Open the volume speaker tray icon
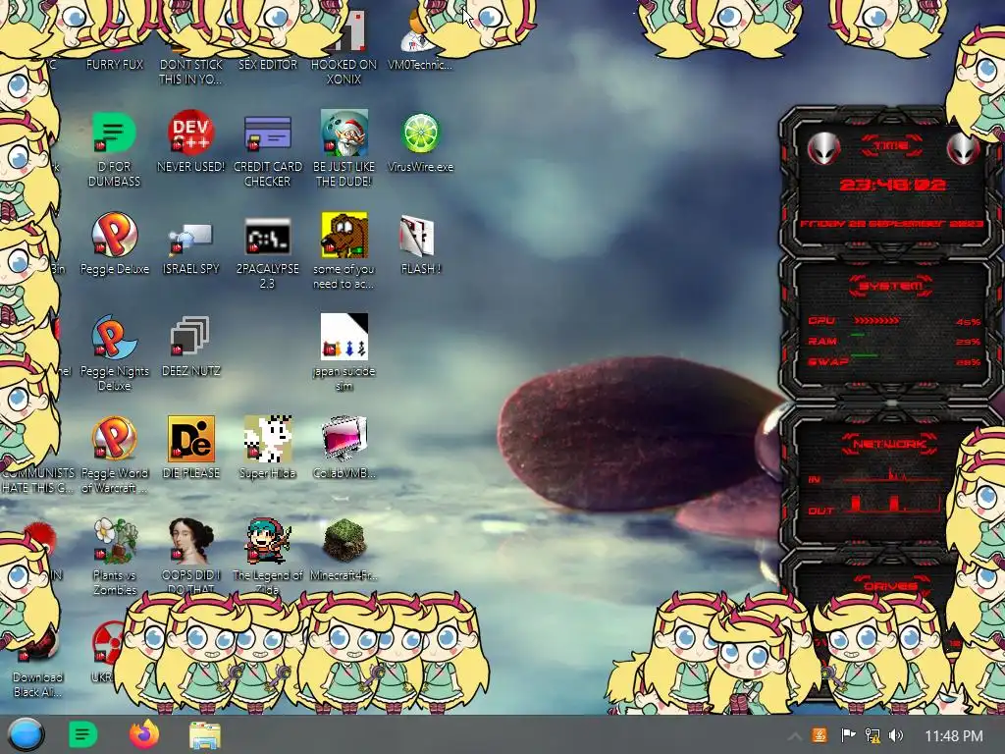Image resolution: width=1005 pixels, height=754 pixels. tap(896, 735)
